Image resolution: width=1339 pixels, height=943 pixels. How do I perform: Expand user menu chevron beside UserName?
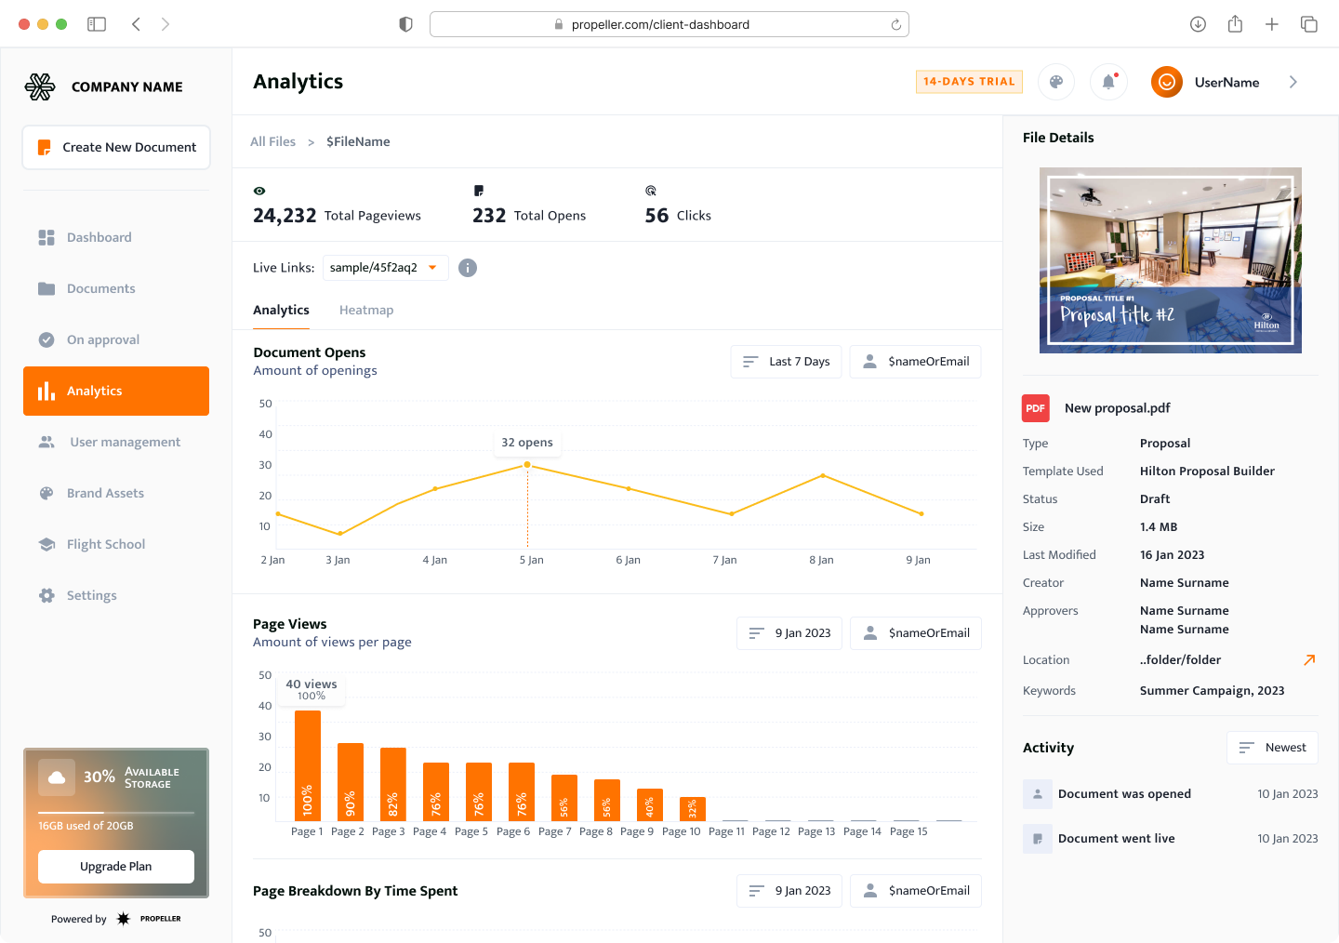pyautogui.click(x=1293, y=82)
